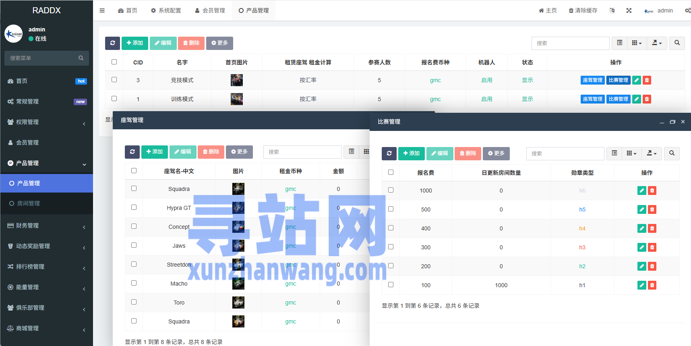Click green edit icon for 训练模式 row
Image resolution: width=691 pixels, height=346 pixels.
637,99
